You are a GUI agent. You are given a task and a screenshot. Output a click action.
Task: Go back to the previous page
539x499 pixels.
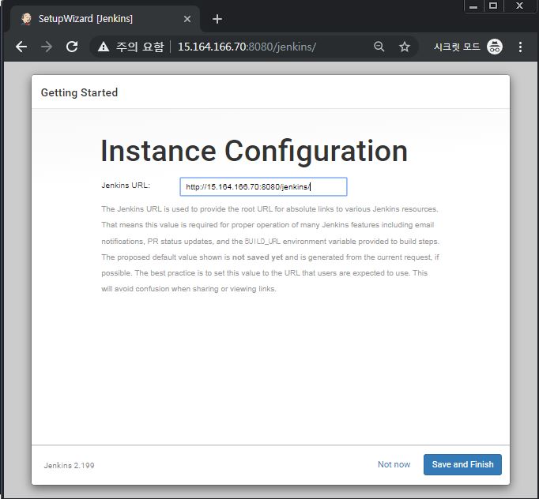pyautogui.click(x=21, y=47)
